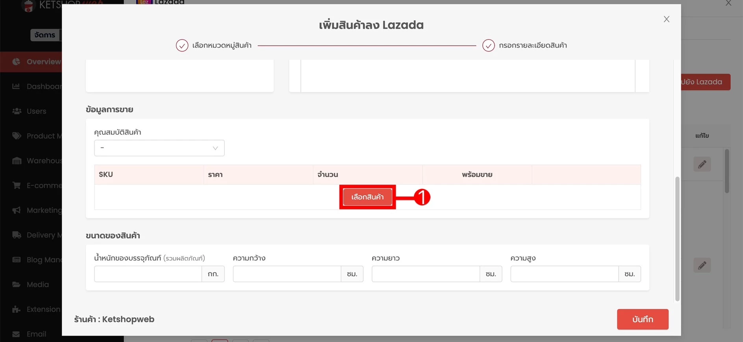Click the พร้อมขาย column header
The height and width of the screenshot is (342, 743).
coord(477,175)
